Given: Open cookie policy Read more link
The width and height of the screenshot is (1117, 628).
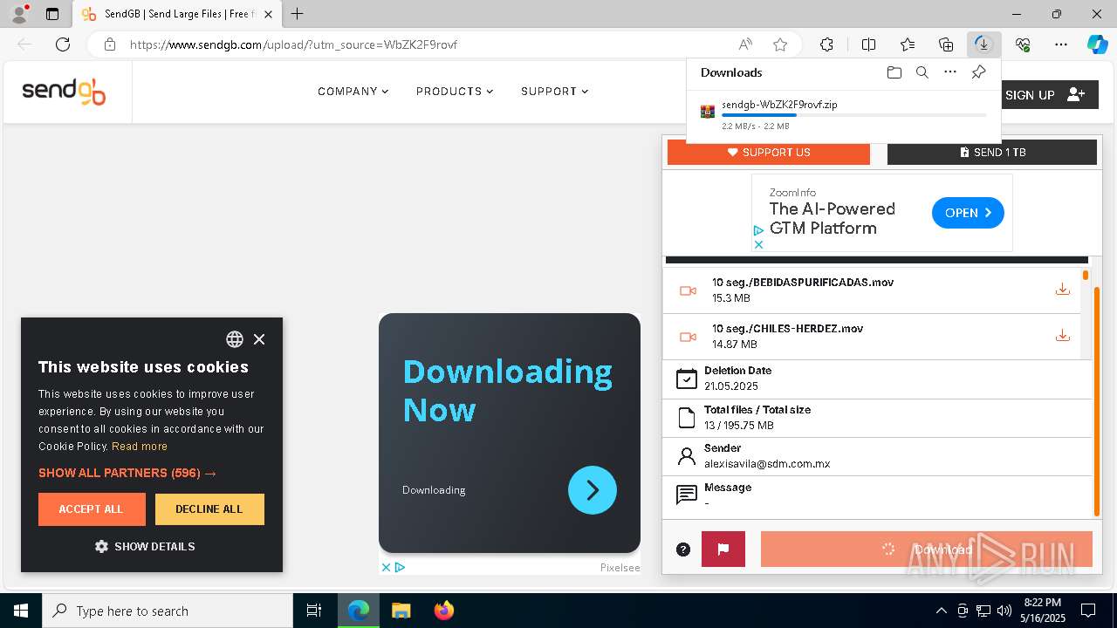Looking at the screenshot, I should (140, 447).
